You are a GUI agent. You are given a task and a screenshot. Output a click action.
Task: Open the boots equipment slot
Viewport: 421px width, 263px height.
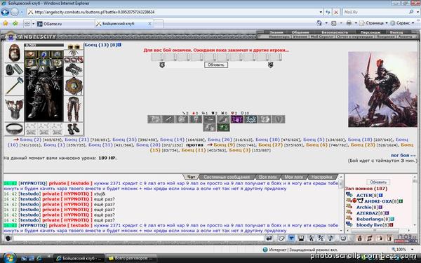coord(73,129)
